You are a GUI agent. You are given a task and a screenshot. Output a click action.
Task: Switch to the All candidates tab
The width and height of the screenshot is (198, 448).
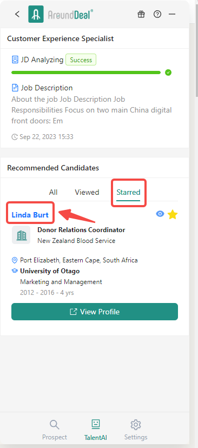[53, 192]
